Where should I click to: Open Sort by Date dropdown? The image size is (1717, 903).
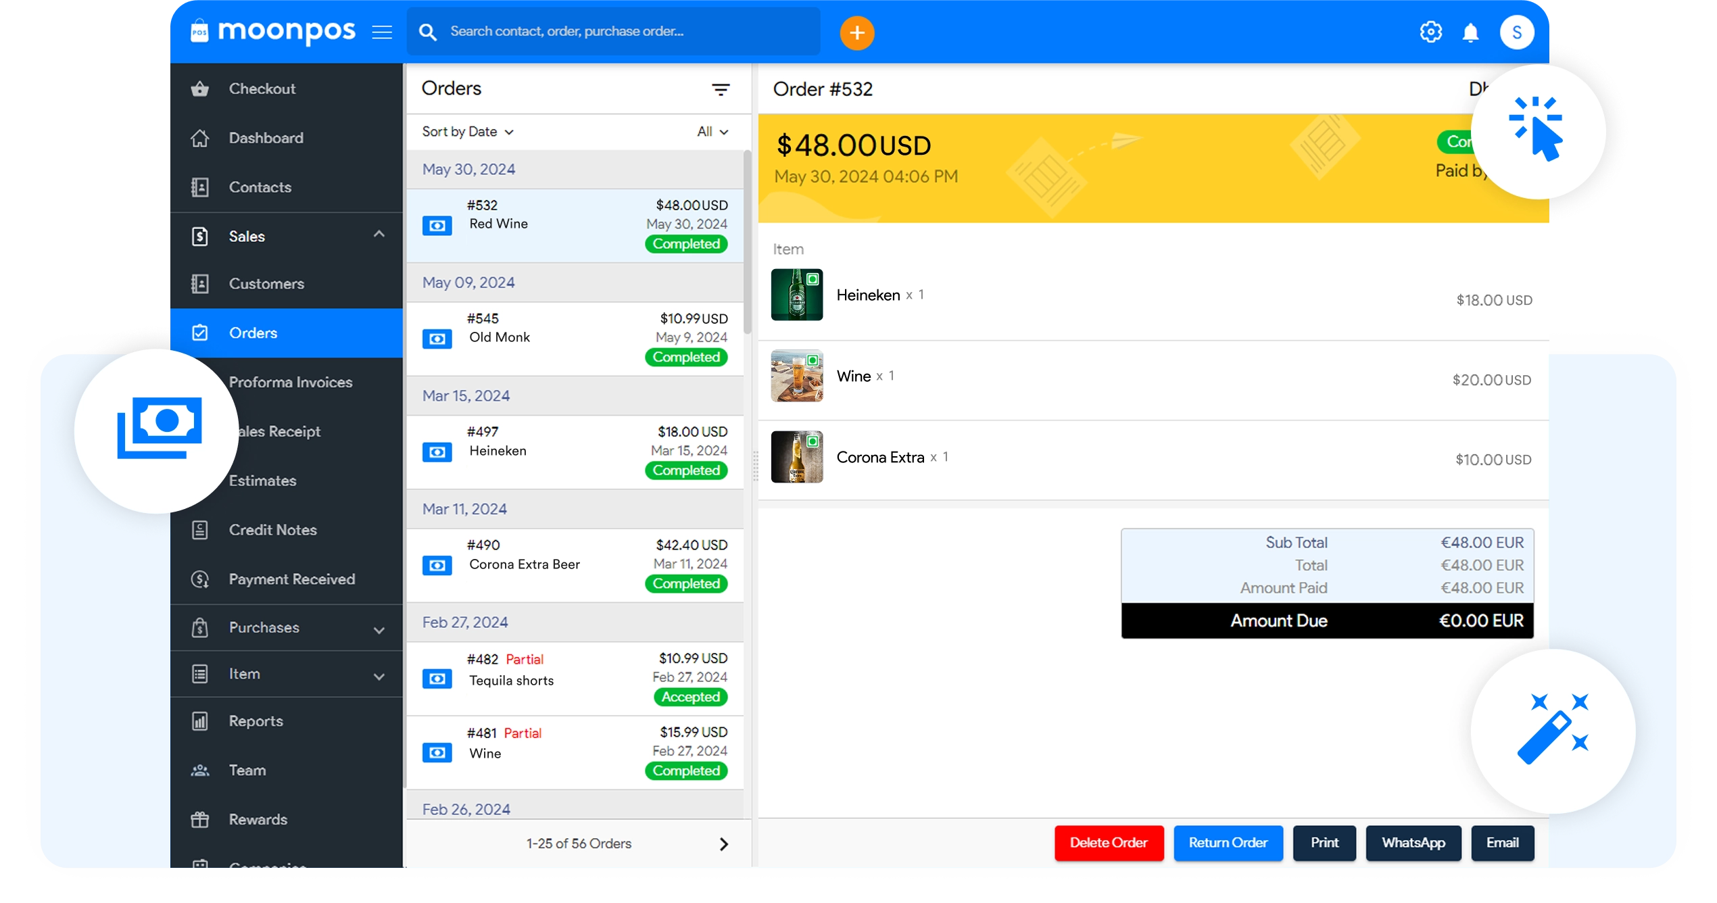pos(468,132)
